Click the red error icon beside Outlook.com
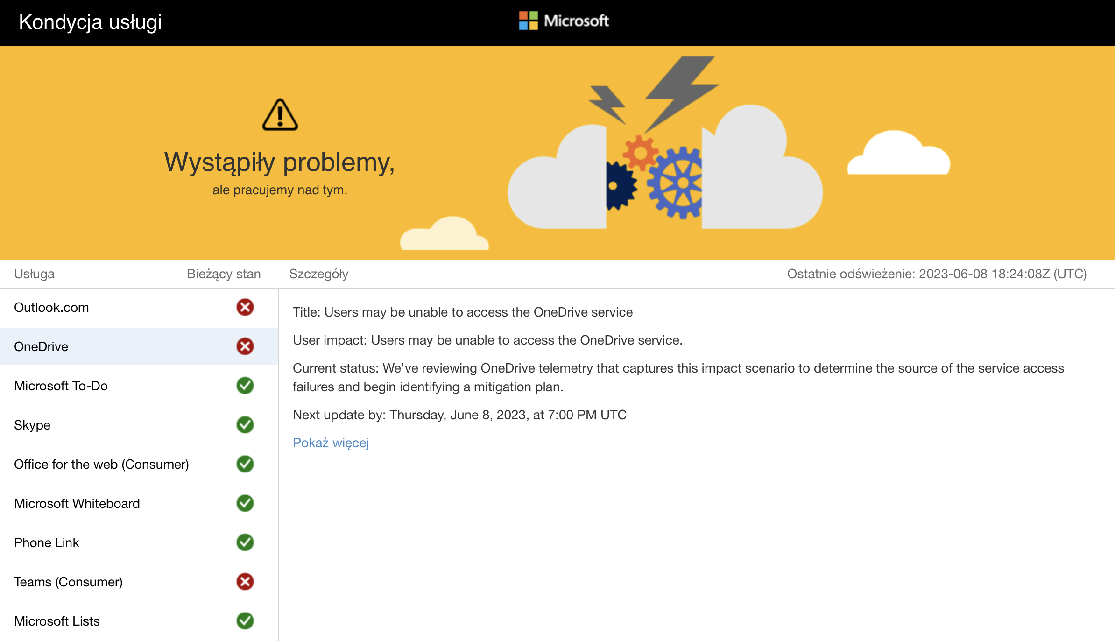Screen dimensions: 1115x641 click(245, 307)
